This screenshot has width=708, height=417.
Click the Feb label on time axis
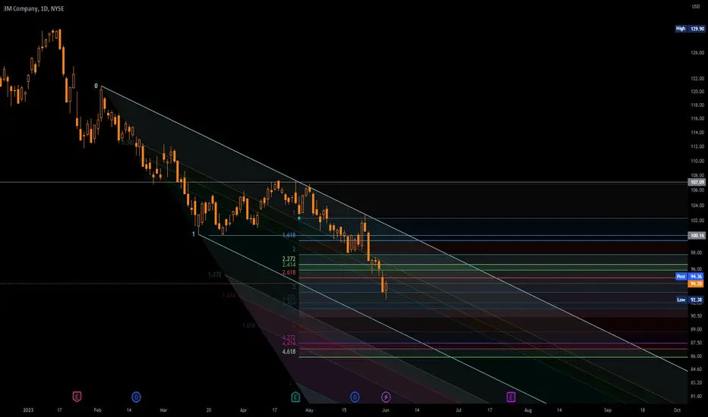(97, 409)
